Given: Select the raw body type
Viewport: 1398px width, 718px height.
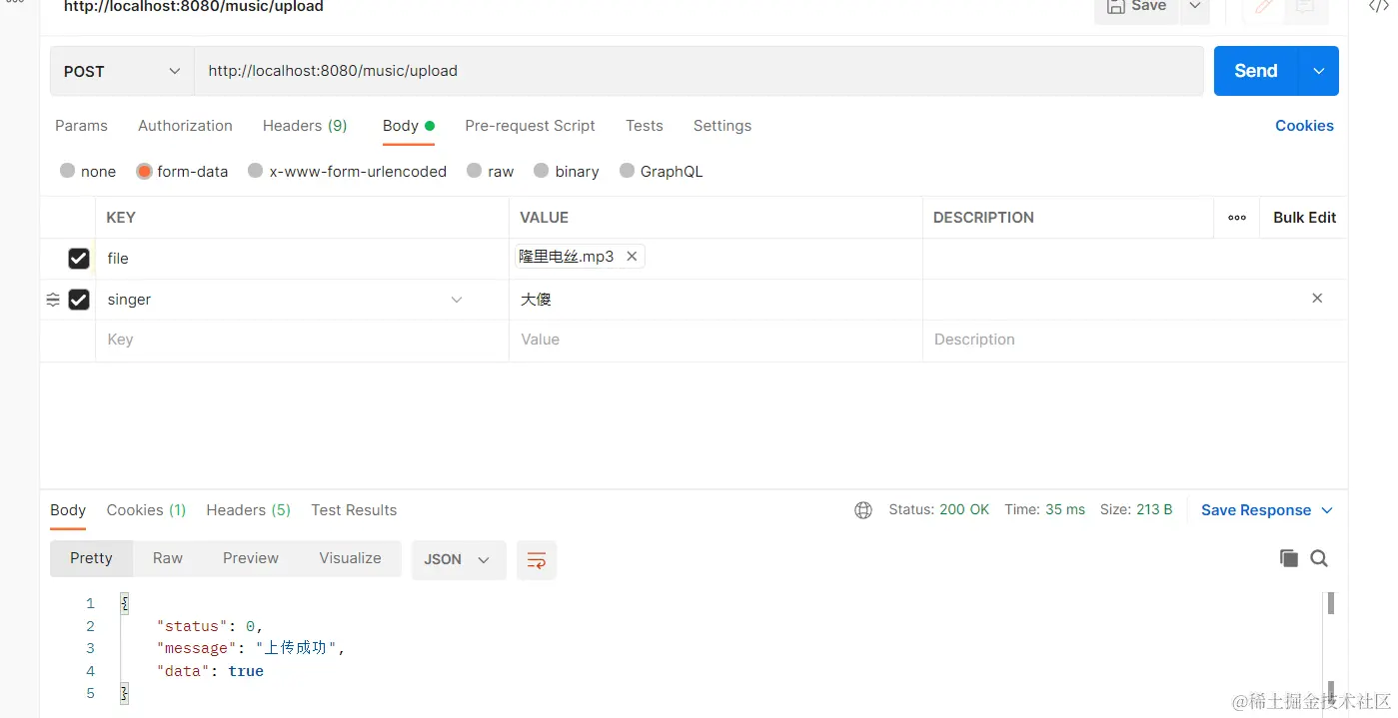Looking at the screenshot, I should click(x=475, y=171).
